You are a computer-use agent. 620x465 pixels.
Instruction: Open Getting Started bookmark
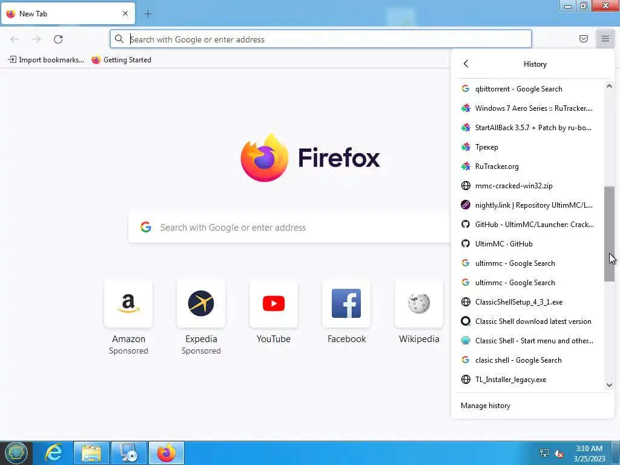[121, 60]
